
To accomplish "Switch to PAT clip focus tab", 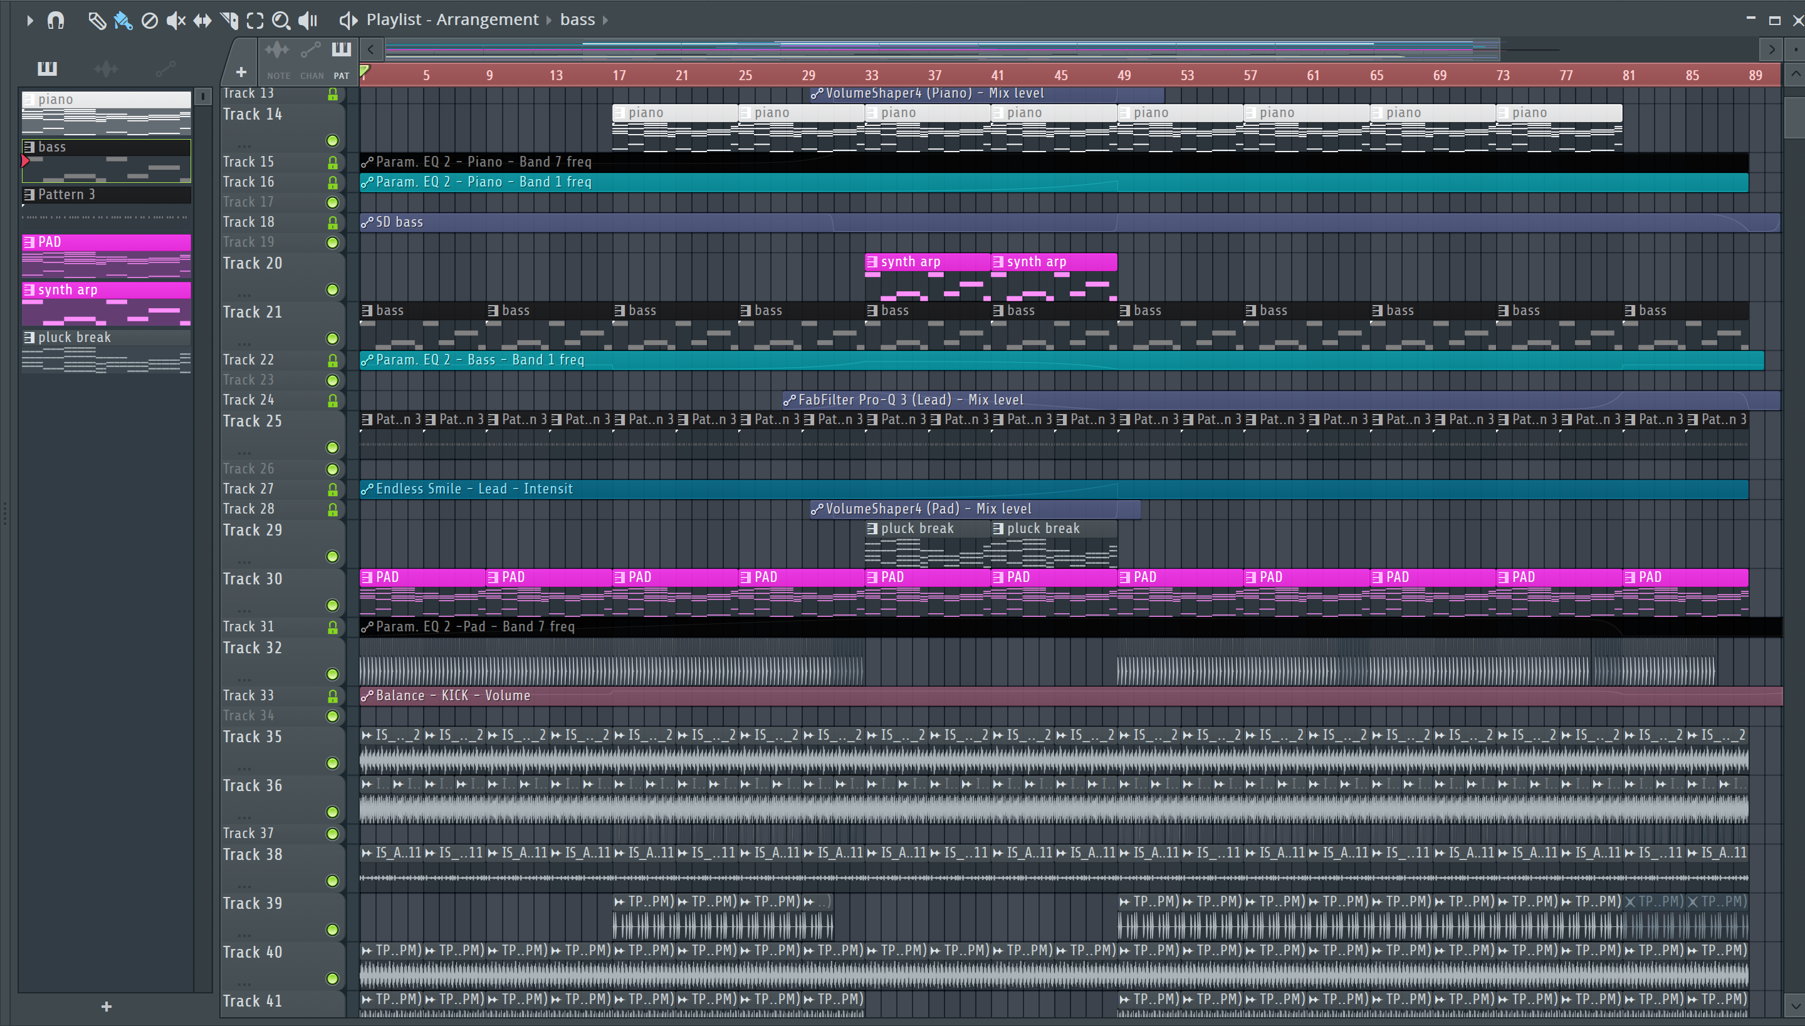I will tap(341, 60).
